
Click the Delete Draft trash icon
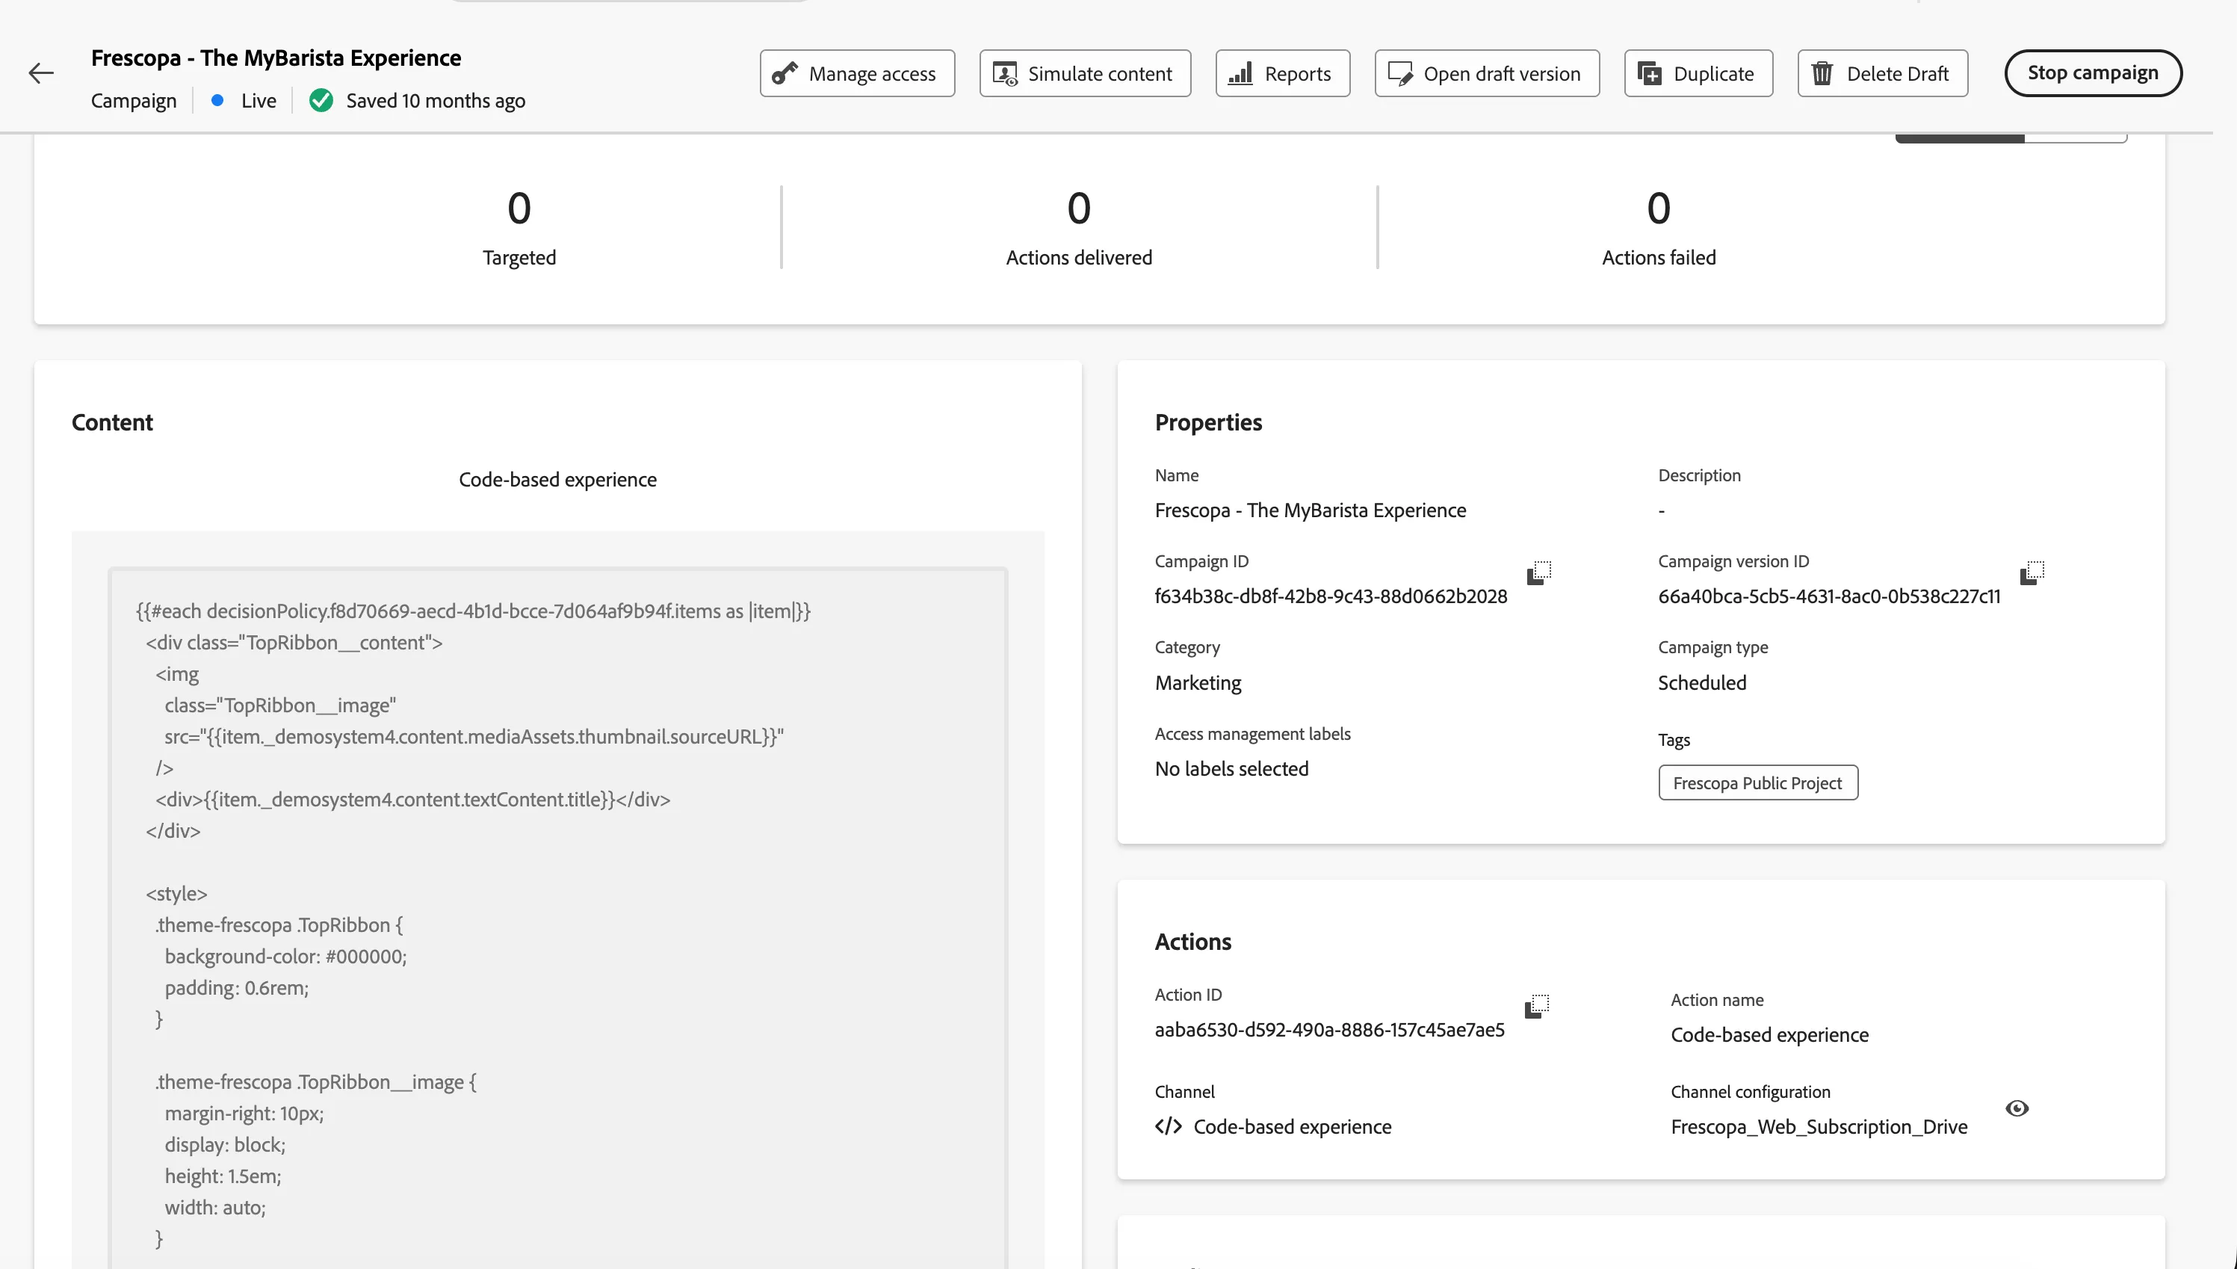[x=1822, y=74]
